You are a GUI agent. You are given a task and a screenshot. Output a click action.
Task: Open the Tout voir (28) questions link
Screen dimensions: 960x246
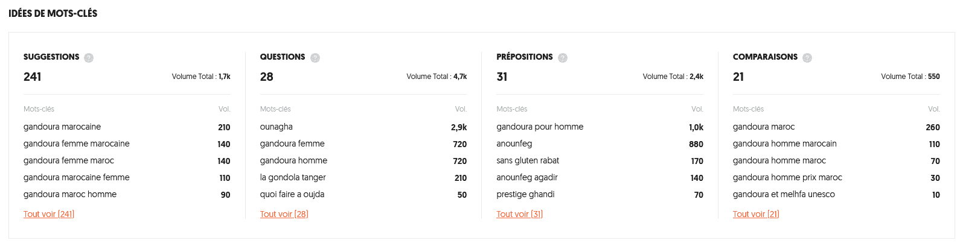(284, 214)
